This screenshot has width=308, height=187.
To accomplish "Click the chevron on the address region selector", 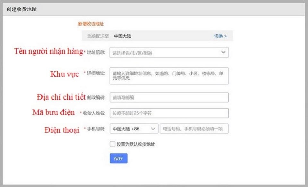I will click(224, 52).
